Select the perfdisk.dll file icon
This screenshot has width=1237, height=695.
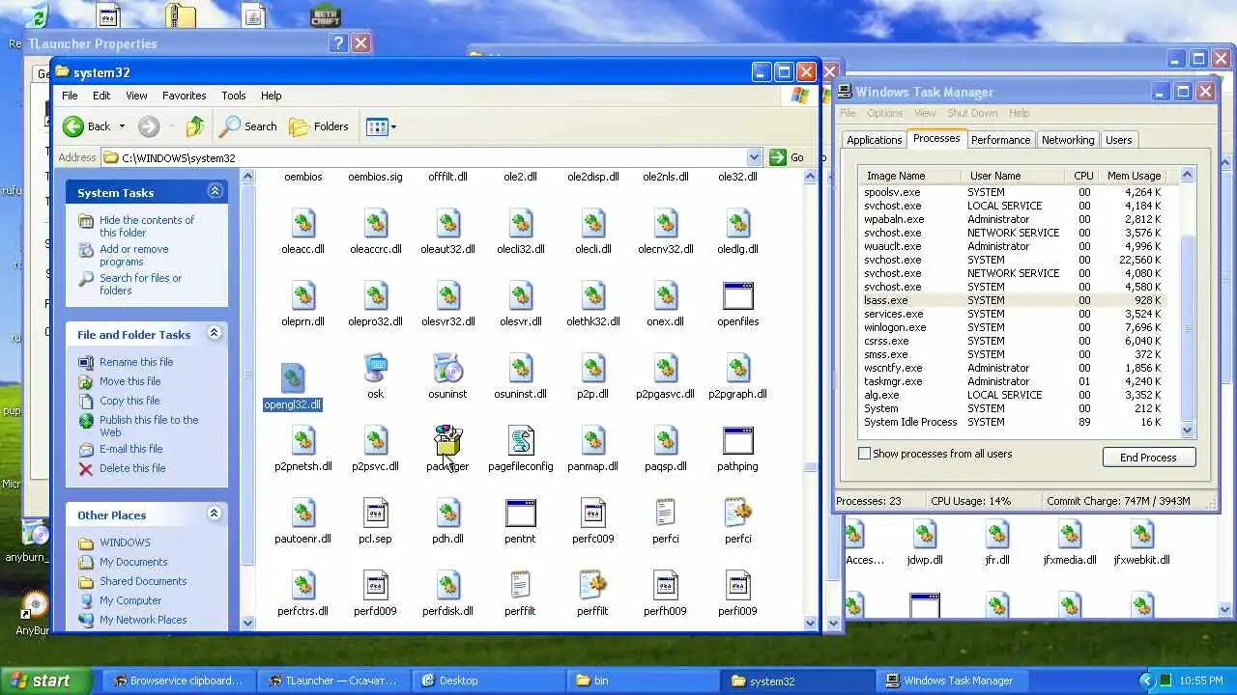point(447,586)
